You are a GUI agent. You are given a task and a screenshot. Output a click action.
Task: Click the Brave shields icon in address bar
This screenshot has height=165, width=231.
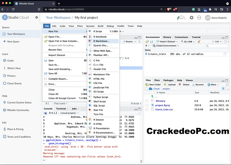pos(169,9)
